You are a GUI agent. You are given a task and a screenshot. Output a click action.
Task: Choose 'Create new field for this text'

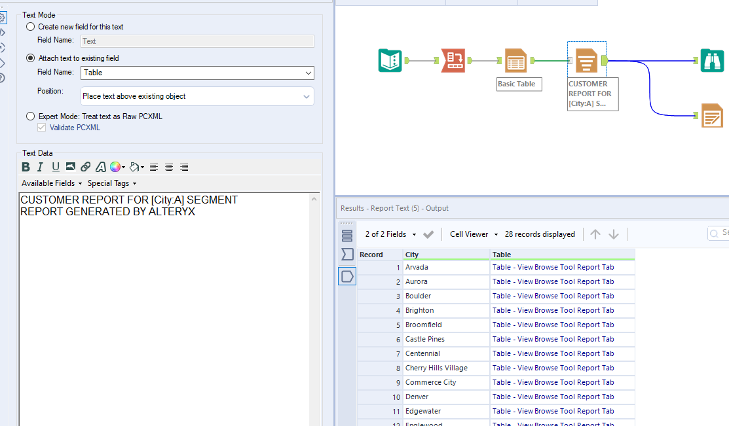coord(29,26)
